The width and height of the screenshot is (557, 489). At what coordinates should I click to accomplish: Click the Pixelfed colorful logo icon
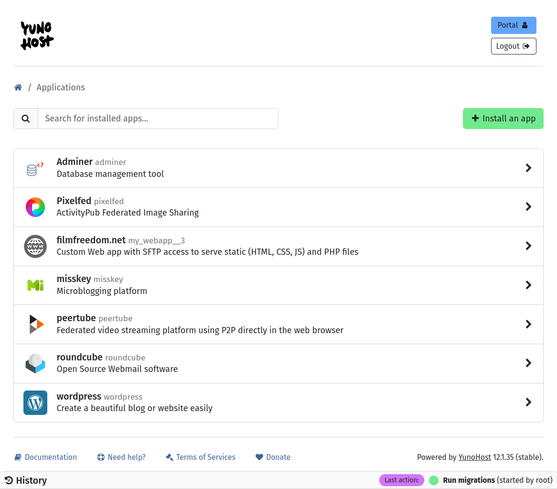35,207
